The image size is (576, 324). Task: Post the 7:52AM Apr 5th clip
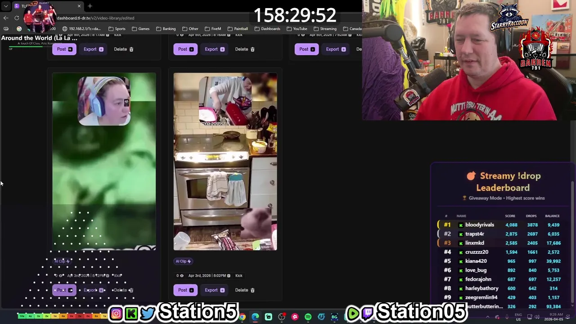pos(306,49)
